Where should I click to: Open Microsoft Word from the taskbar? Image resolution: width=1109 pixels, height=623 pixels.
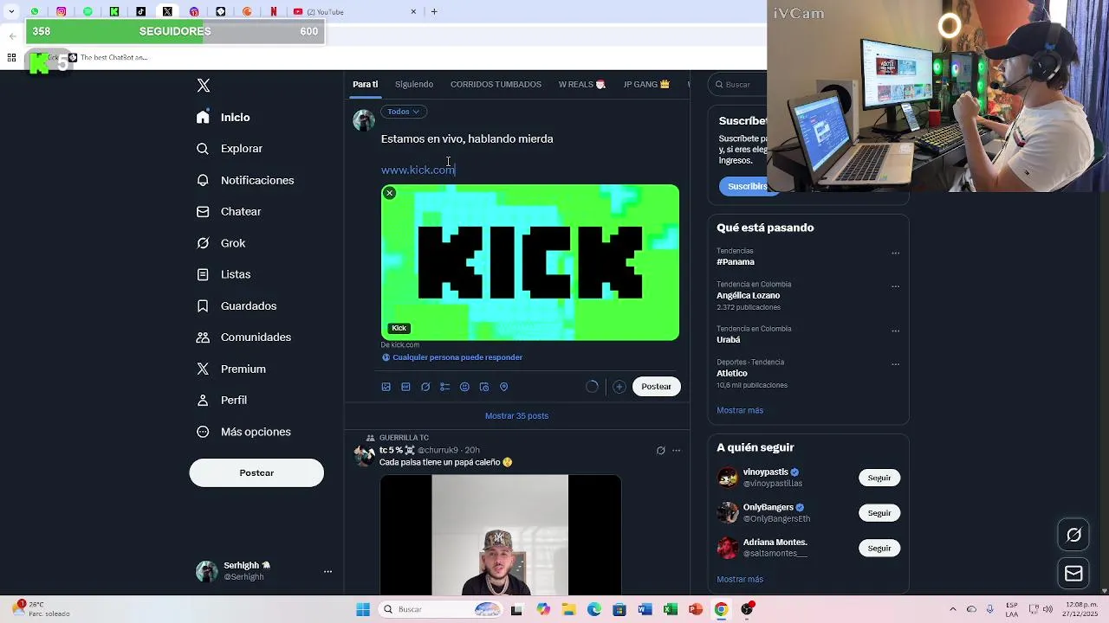pos(645,609)
